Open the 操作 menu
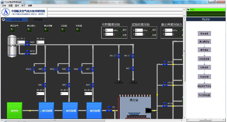 [x=17, y=5]
